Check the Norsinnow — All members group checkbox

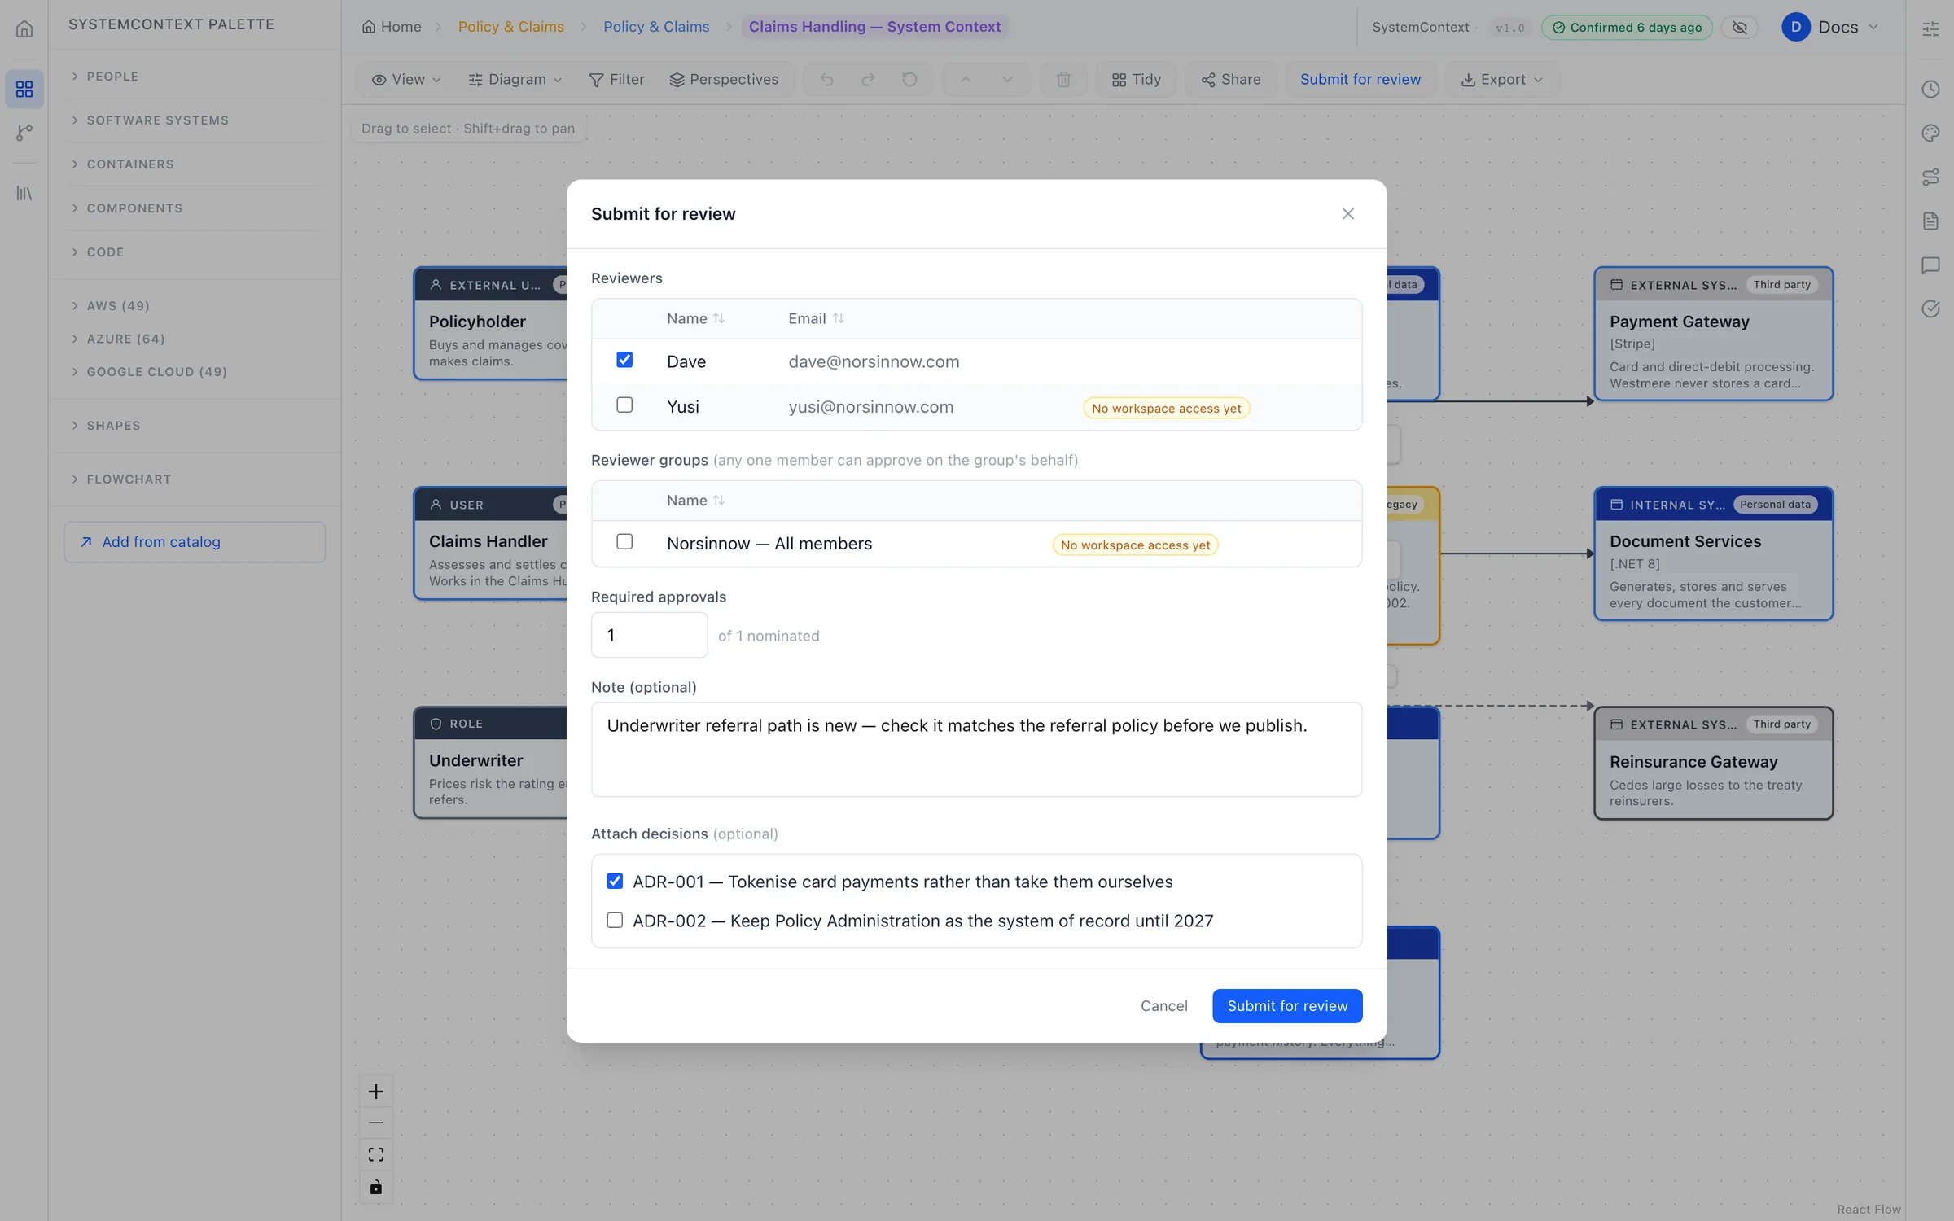[x=624, y=541]
